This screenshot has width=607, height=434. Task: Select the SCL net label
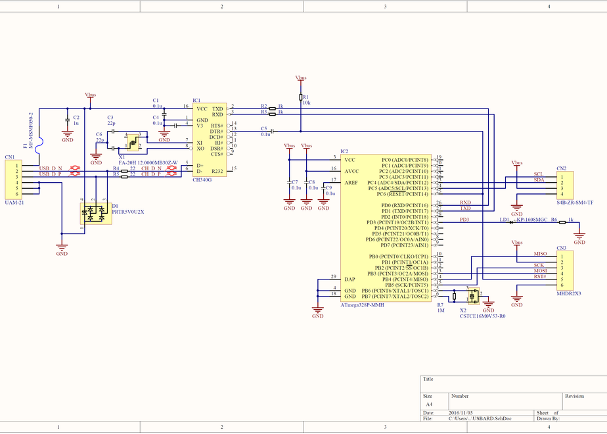click(539, 174)
